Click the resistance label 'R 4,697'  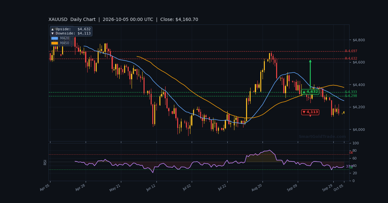(x=351, y=51)
